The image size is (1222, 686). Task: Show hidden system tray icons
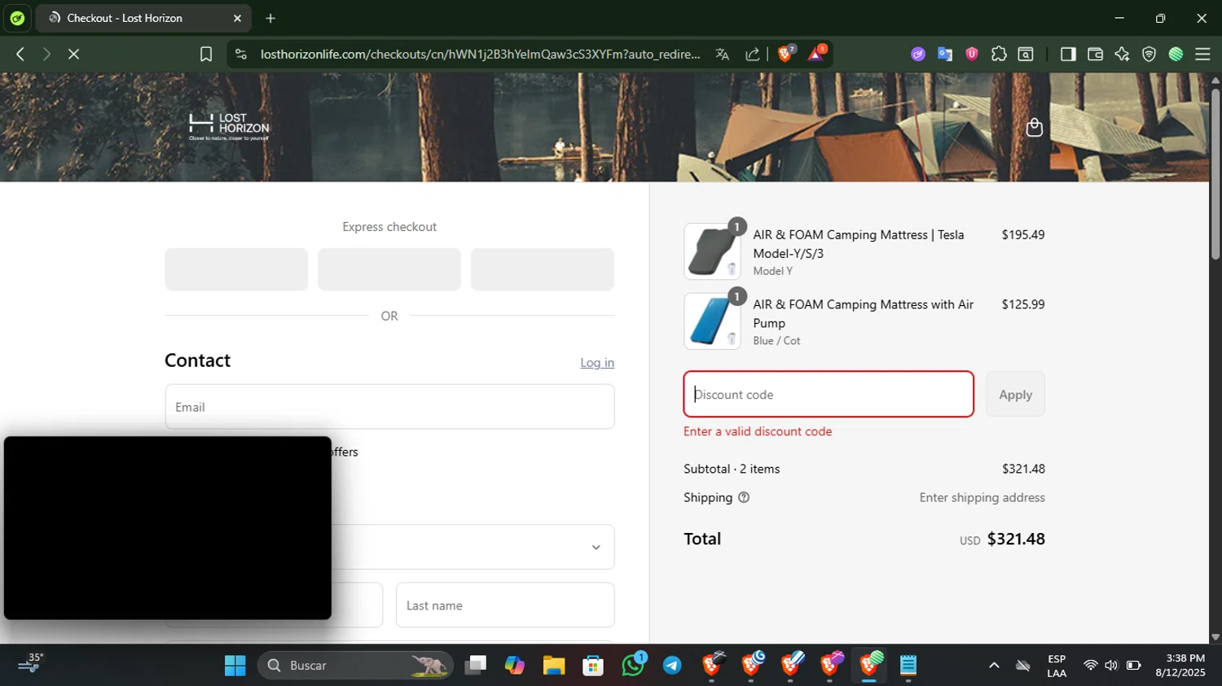coord(994,666)
